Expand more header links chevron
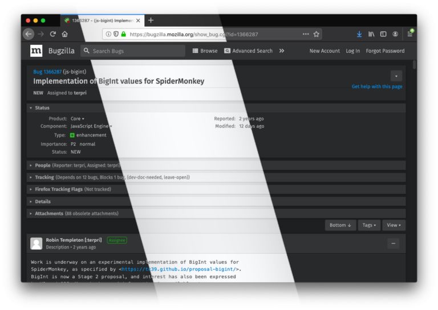The image size is (438, 310). pyautogui.click(x=282, y=51)
